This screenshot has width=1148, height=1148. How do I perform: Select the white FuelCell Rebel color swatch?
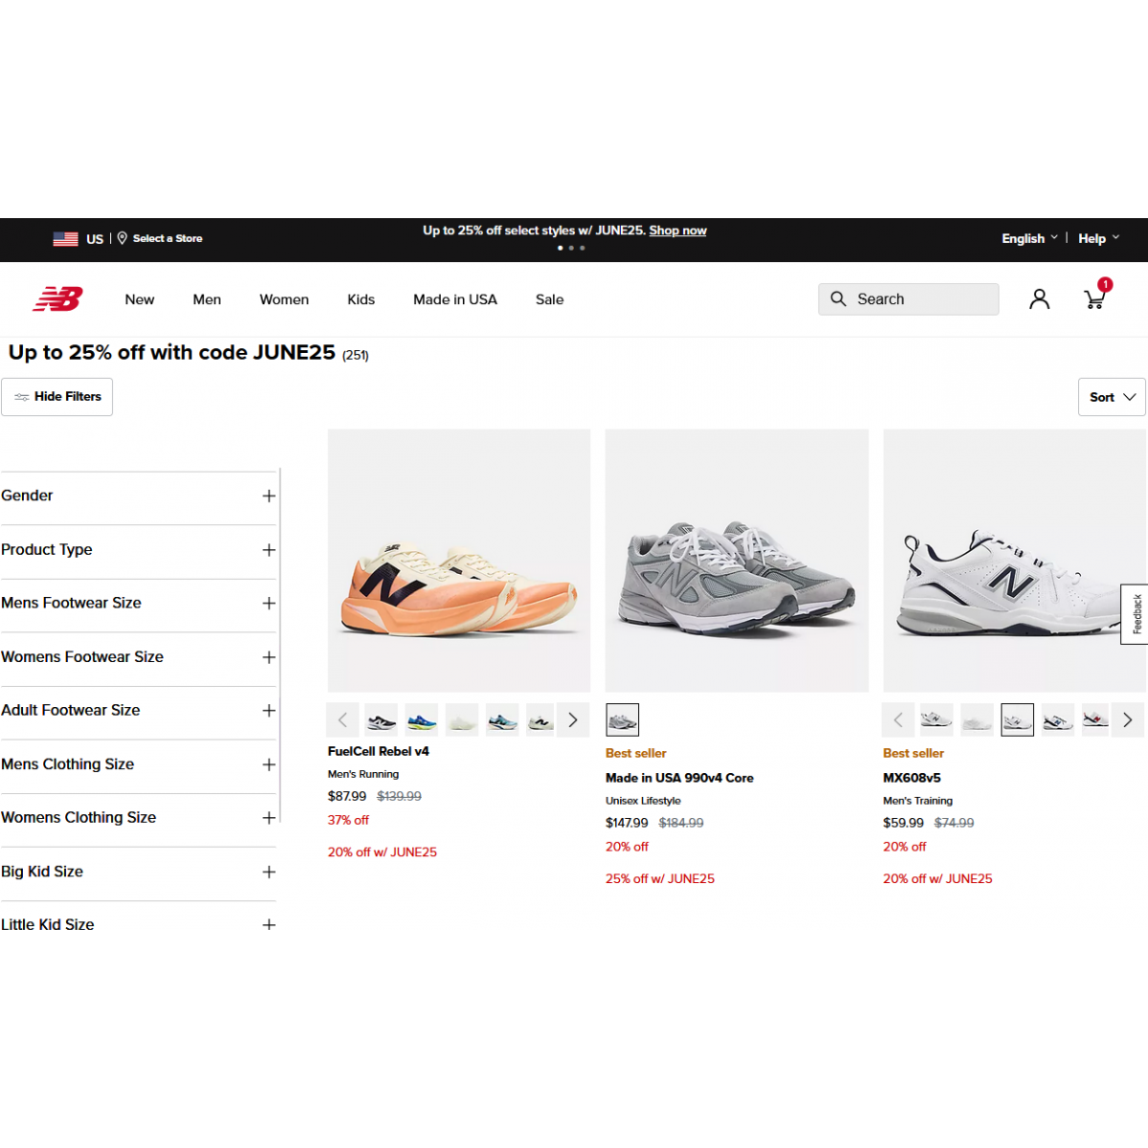[462, 719]
